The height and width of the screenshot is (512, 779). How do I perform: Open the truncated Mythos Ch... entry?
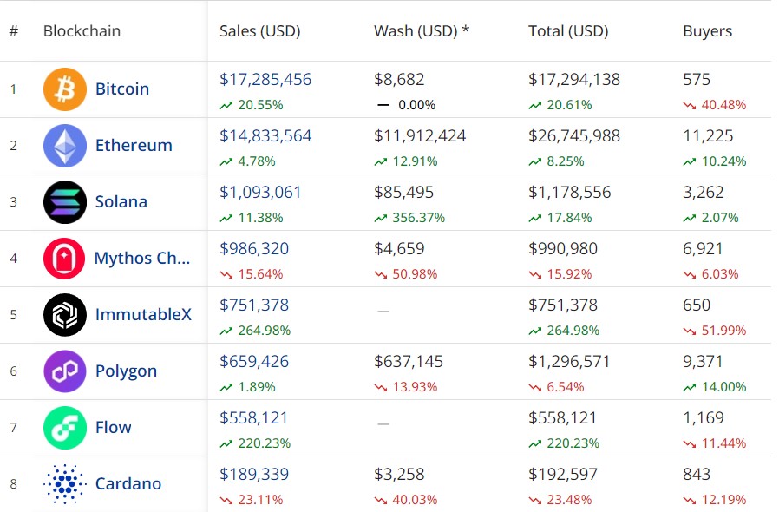pos(141,258)
